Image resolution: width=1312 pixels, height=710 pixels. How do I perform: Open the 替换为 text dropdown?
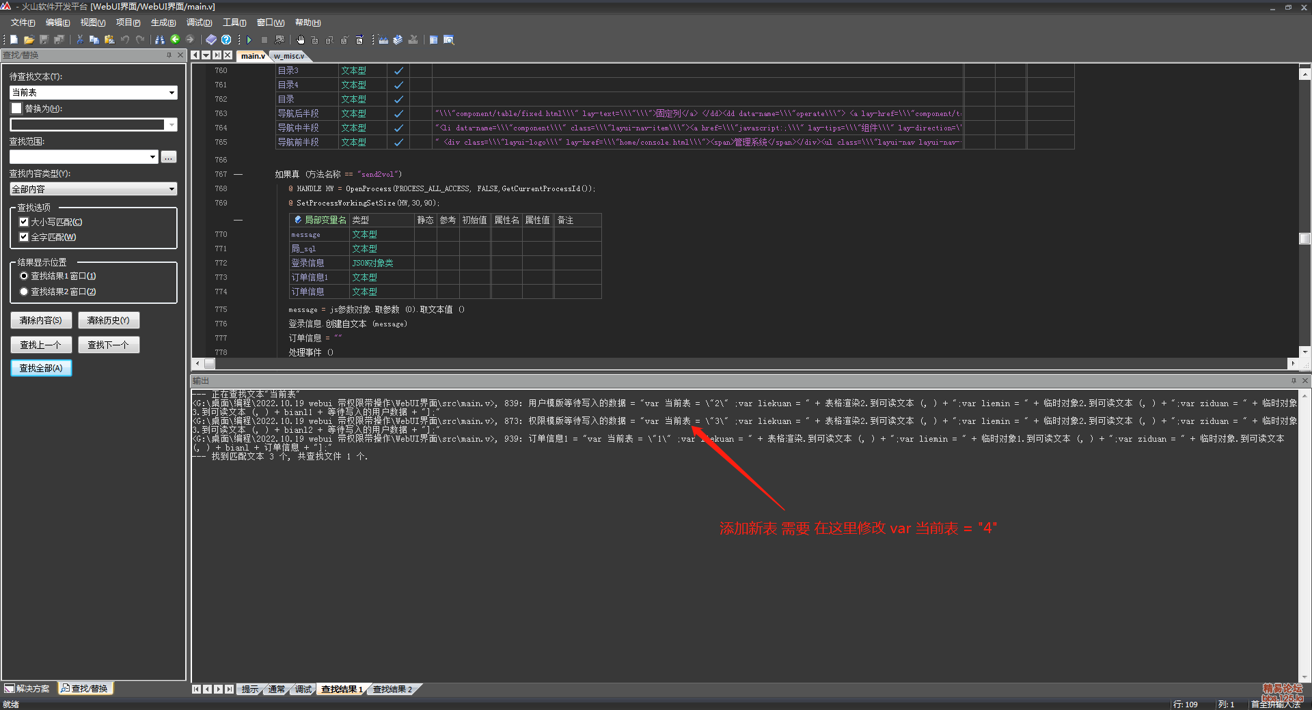(x=172, y=124)
